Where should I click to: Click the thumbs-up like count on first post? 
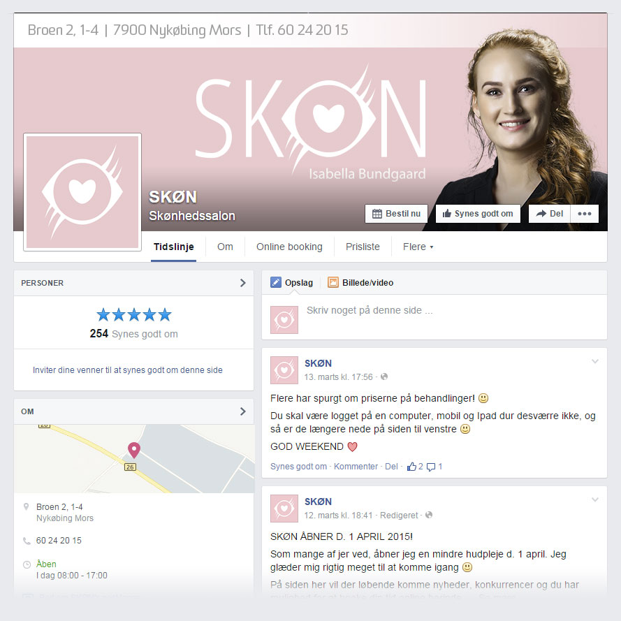pos(415,467)
